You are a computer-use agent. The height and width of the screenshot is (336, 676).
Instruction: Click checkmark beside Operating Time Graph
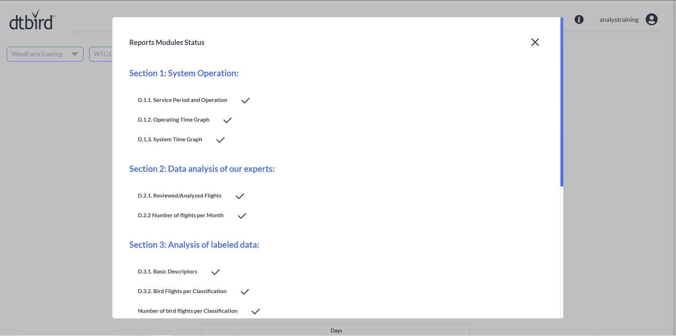coord(227,120)
